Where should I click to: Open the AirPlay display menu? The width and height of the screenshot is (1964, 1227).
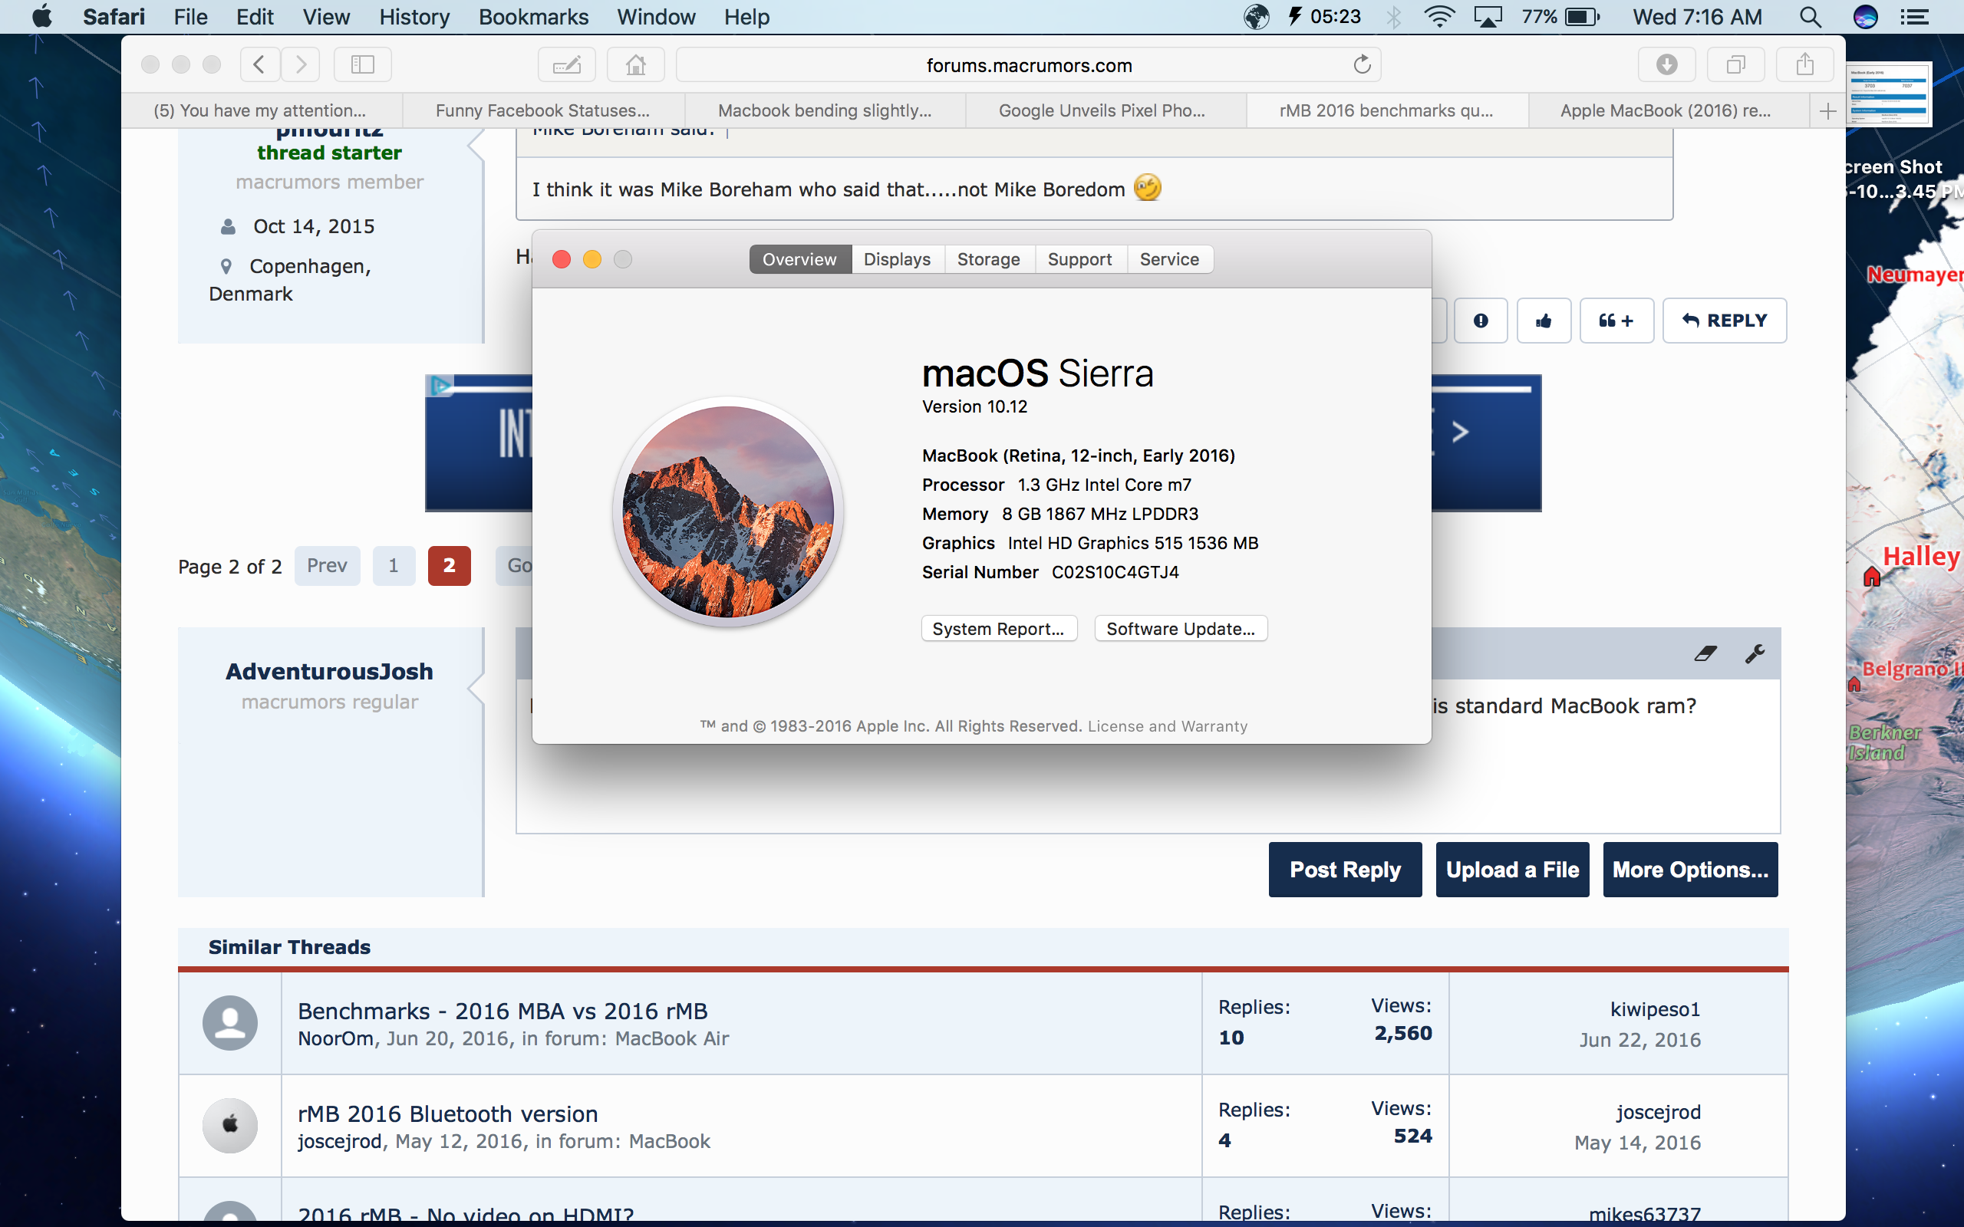click(x=1488, y=17)
